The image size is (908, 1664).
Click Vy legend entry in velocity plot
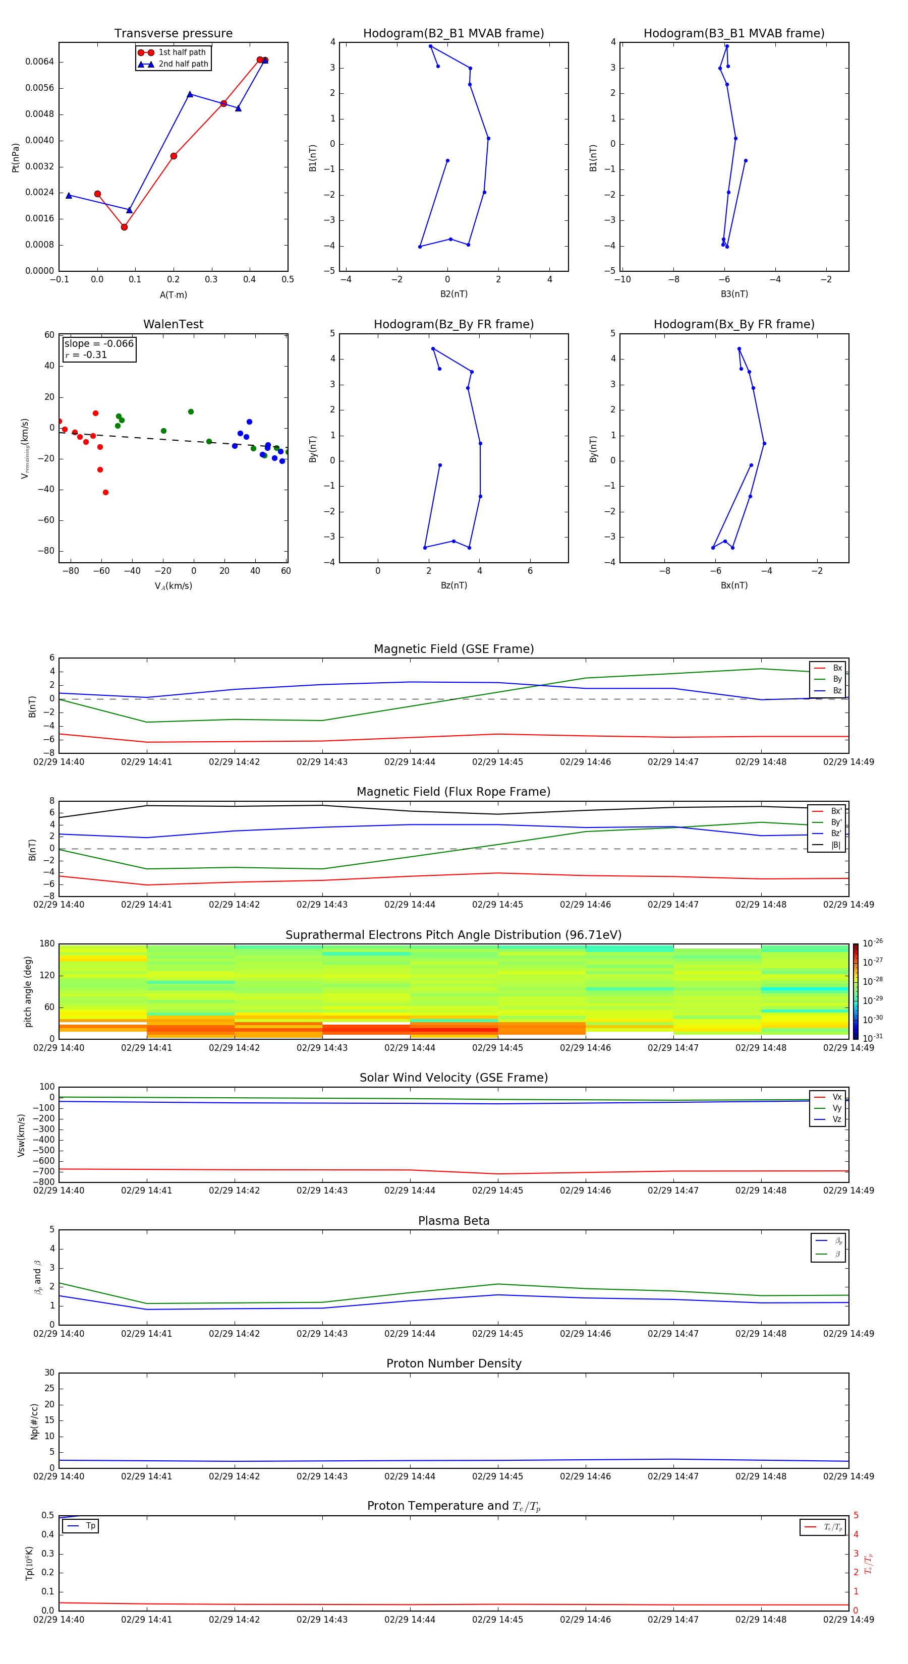(x=828, y=1108)
